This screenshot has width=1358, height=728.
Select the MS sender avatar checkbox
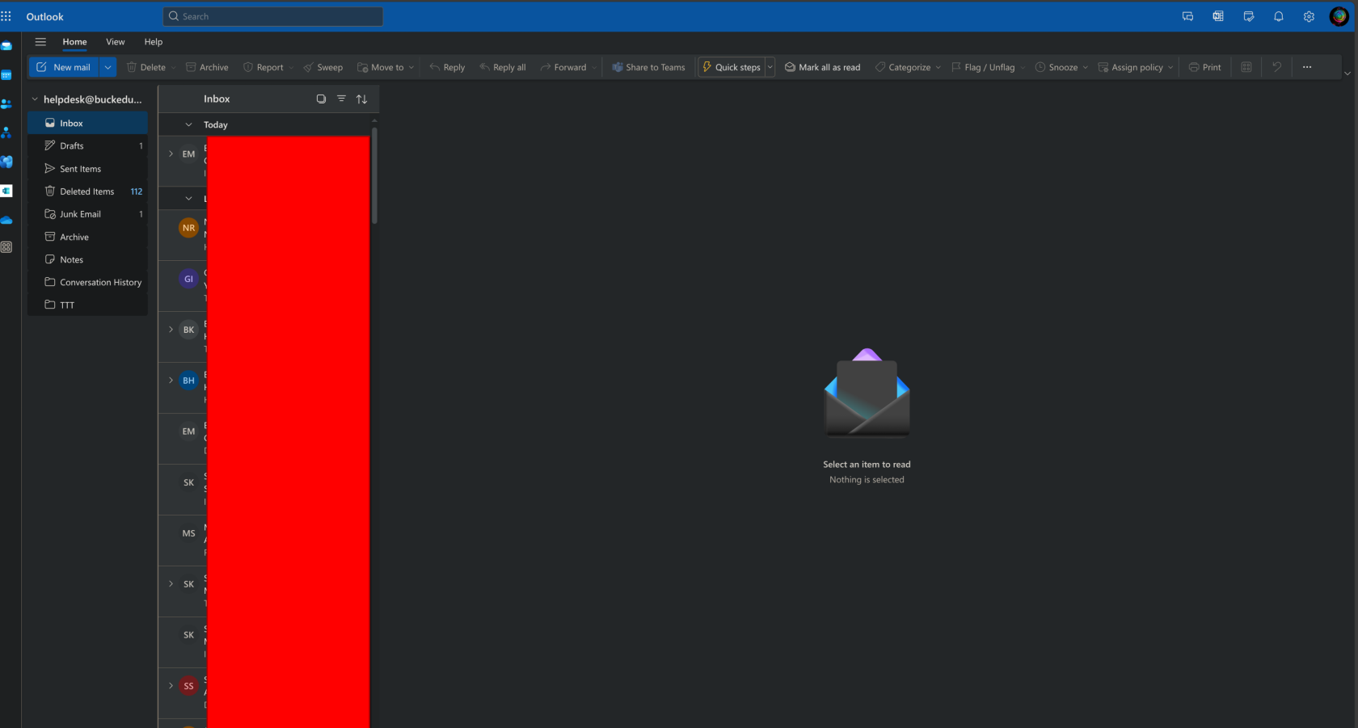(188, 533)
